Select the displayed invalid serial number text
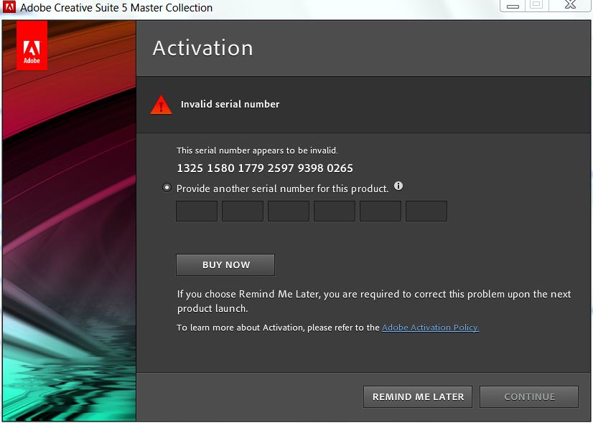 [265, 168]
